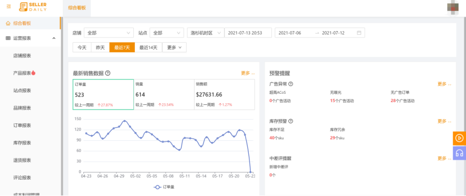This screenshot has height=196, width=466.
Task: Click the Seller Daily logo
Action: (x=33, y=6)
